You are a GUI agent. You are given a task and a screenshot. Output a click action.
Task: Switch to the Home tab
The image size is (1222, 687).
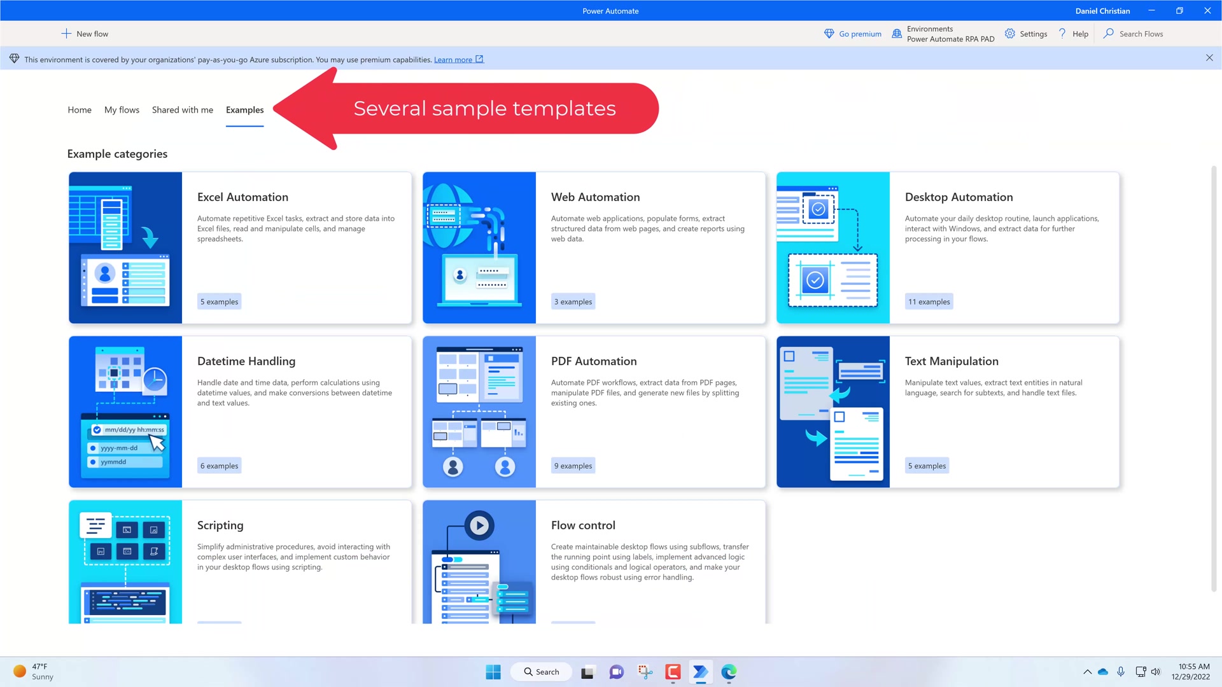pyautogui.click(x=80, y=110)
